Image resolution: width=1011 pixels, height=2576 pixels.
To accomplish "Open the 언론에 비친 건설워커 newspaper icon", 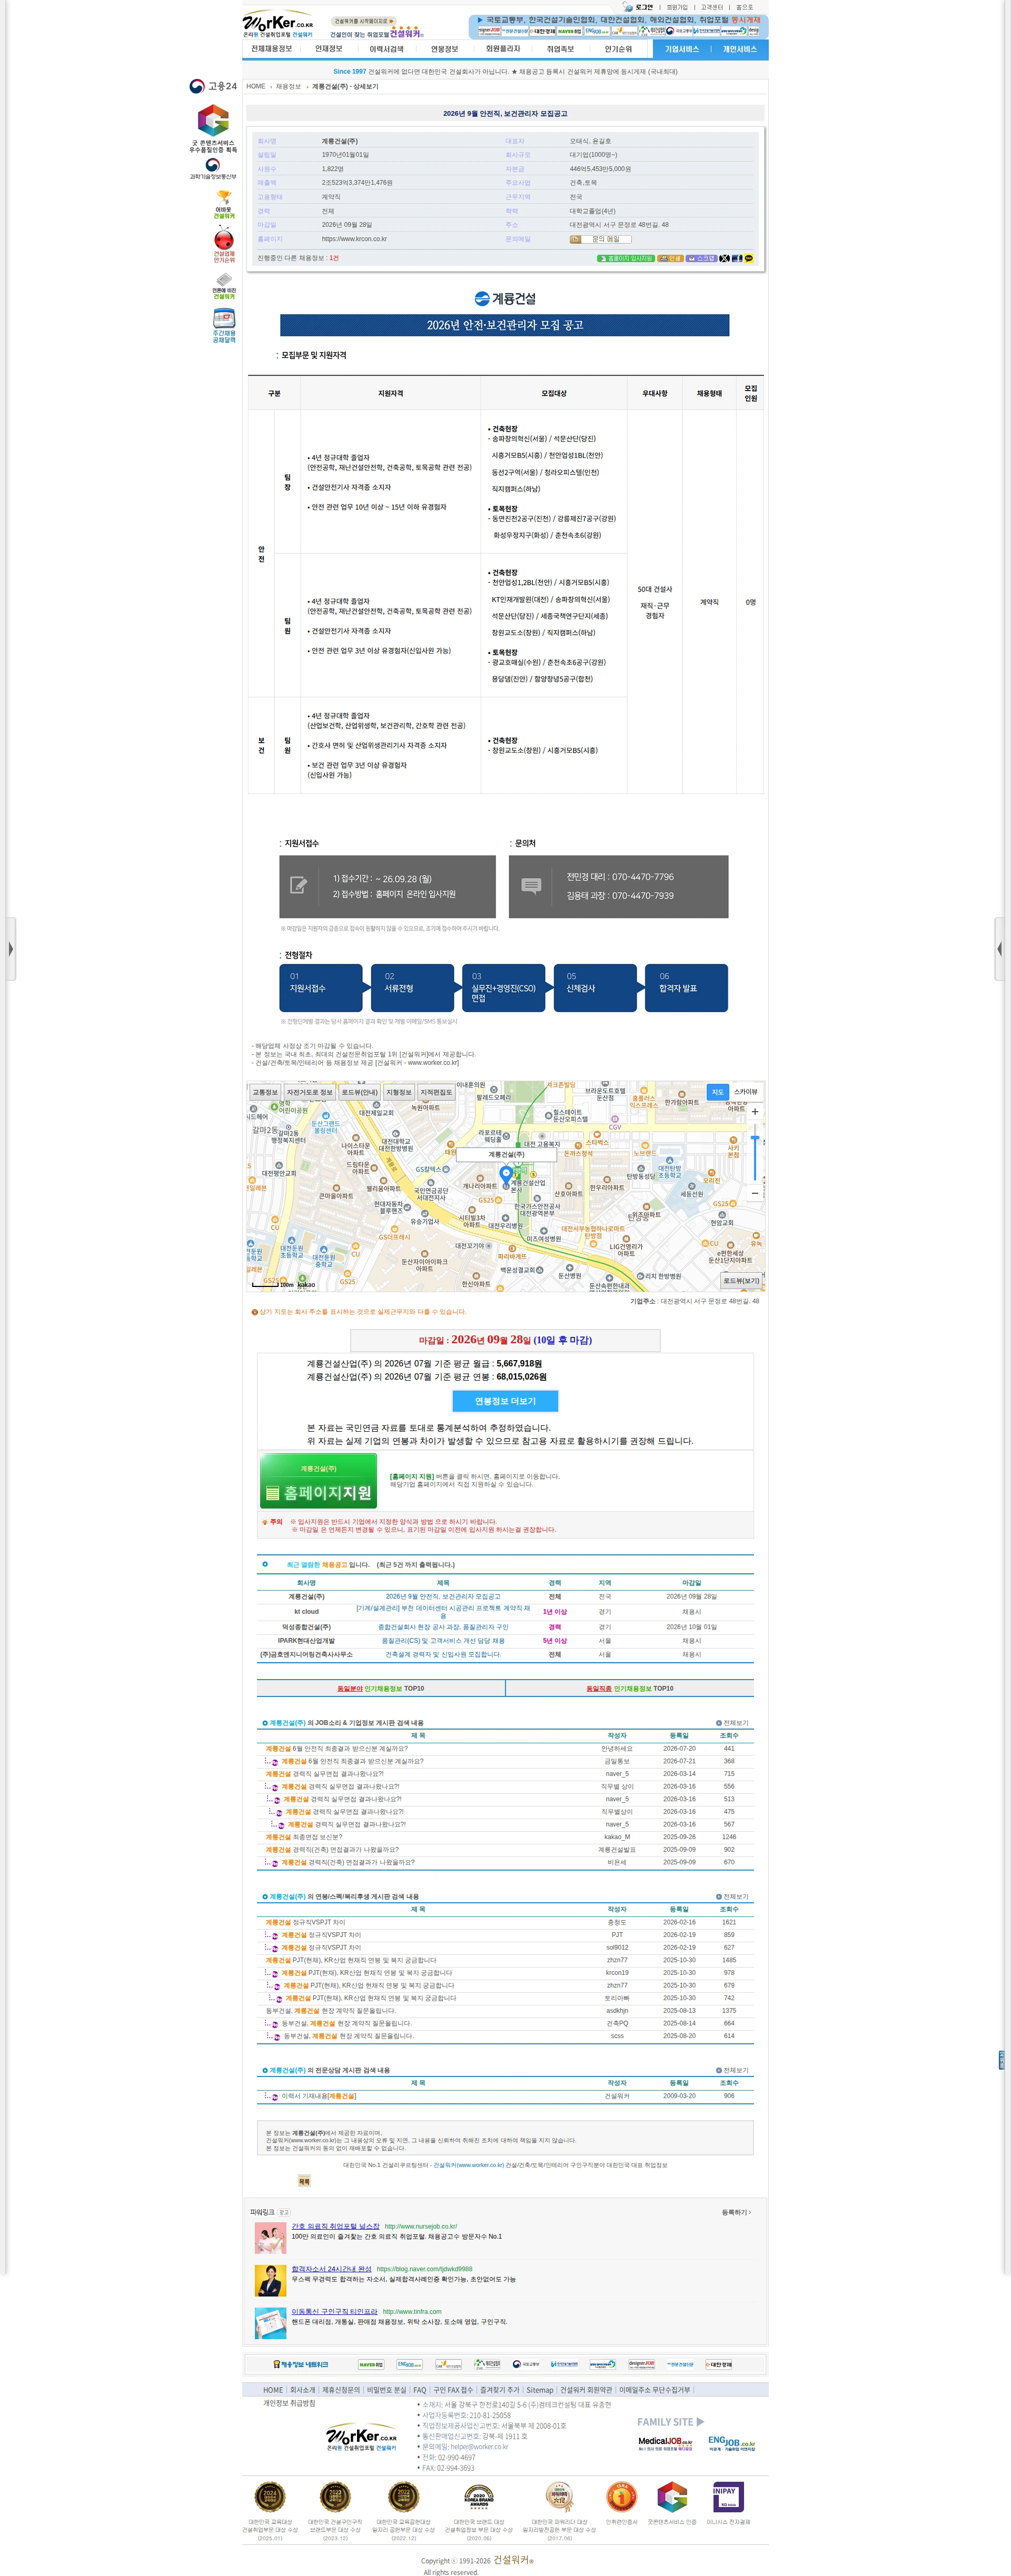I will 224,286.
